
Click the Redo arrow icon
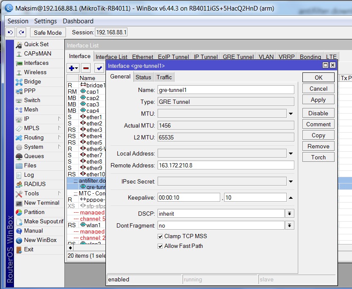22,33
